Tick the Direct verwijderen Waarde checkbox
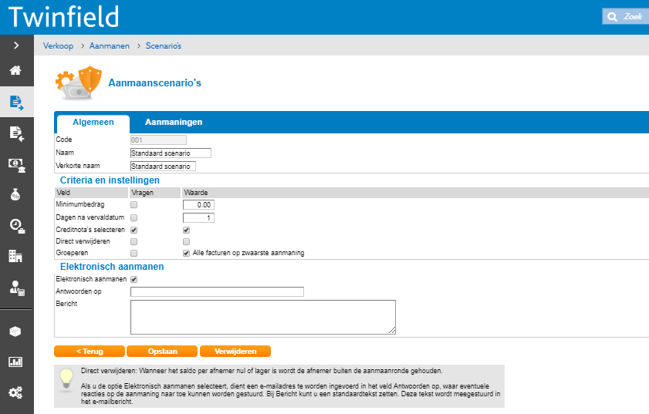This screenshot has height=414, width=649. click(186, 241)
